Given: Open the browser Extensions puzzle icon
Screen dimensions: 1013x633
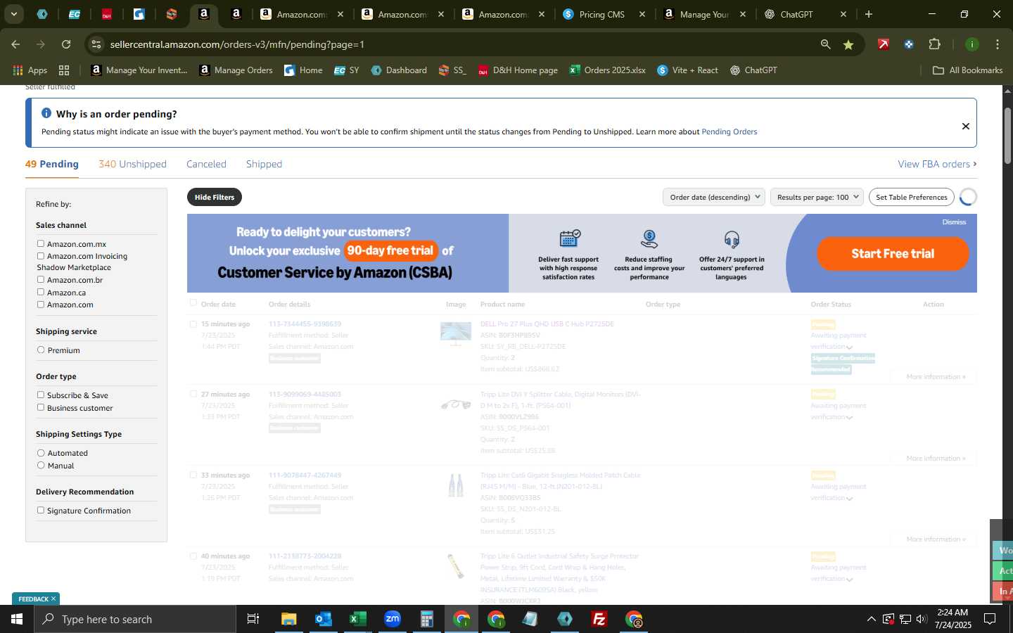Looking at the screenshot, I should (x=934, y=44).
